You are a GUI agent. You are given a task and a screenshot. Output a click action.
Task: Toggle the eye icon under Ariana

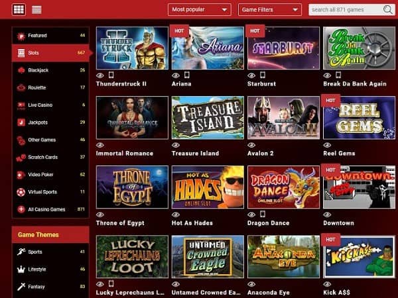(176, 75)
